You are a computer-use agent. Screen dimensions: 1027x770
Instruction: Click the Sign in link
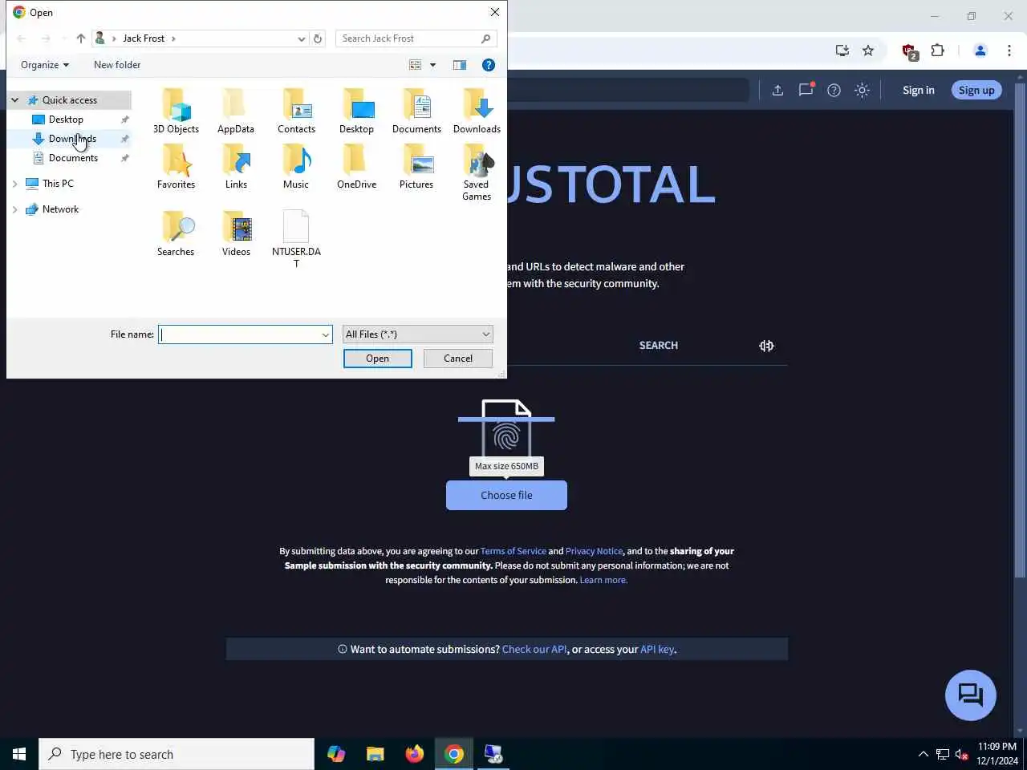coord(918,90)
